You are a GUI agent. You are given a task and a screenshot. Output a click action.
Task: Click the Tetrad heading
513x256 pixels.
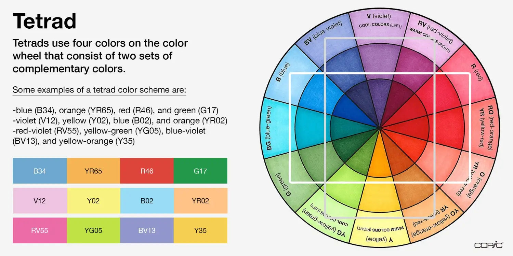44,21
